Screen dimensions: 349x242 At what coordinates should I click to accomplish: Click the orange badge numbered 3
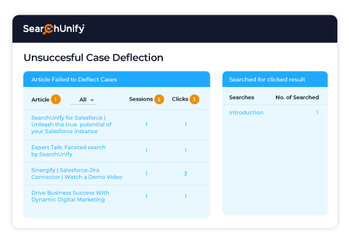pyautogui.click(x=194, y=99)
